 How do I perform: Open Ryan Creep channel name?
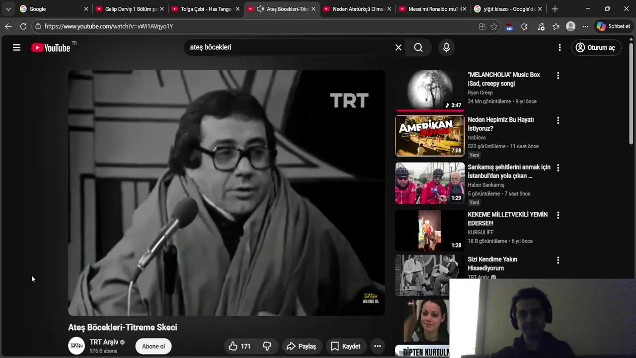(480, 92)
